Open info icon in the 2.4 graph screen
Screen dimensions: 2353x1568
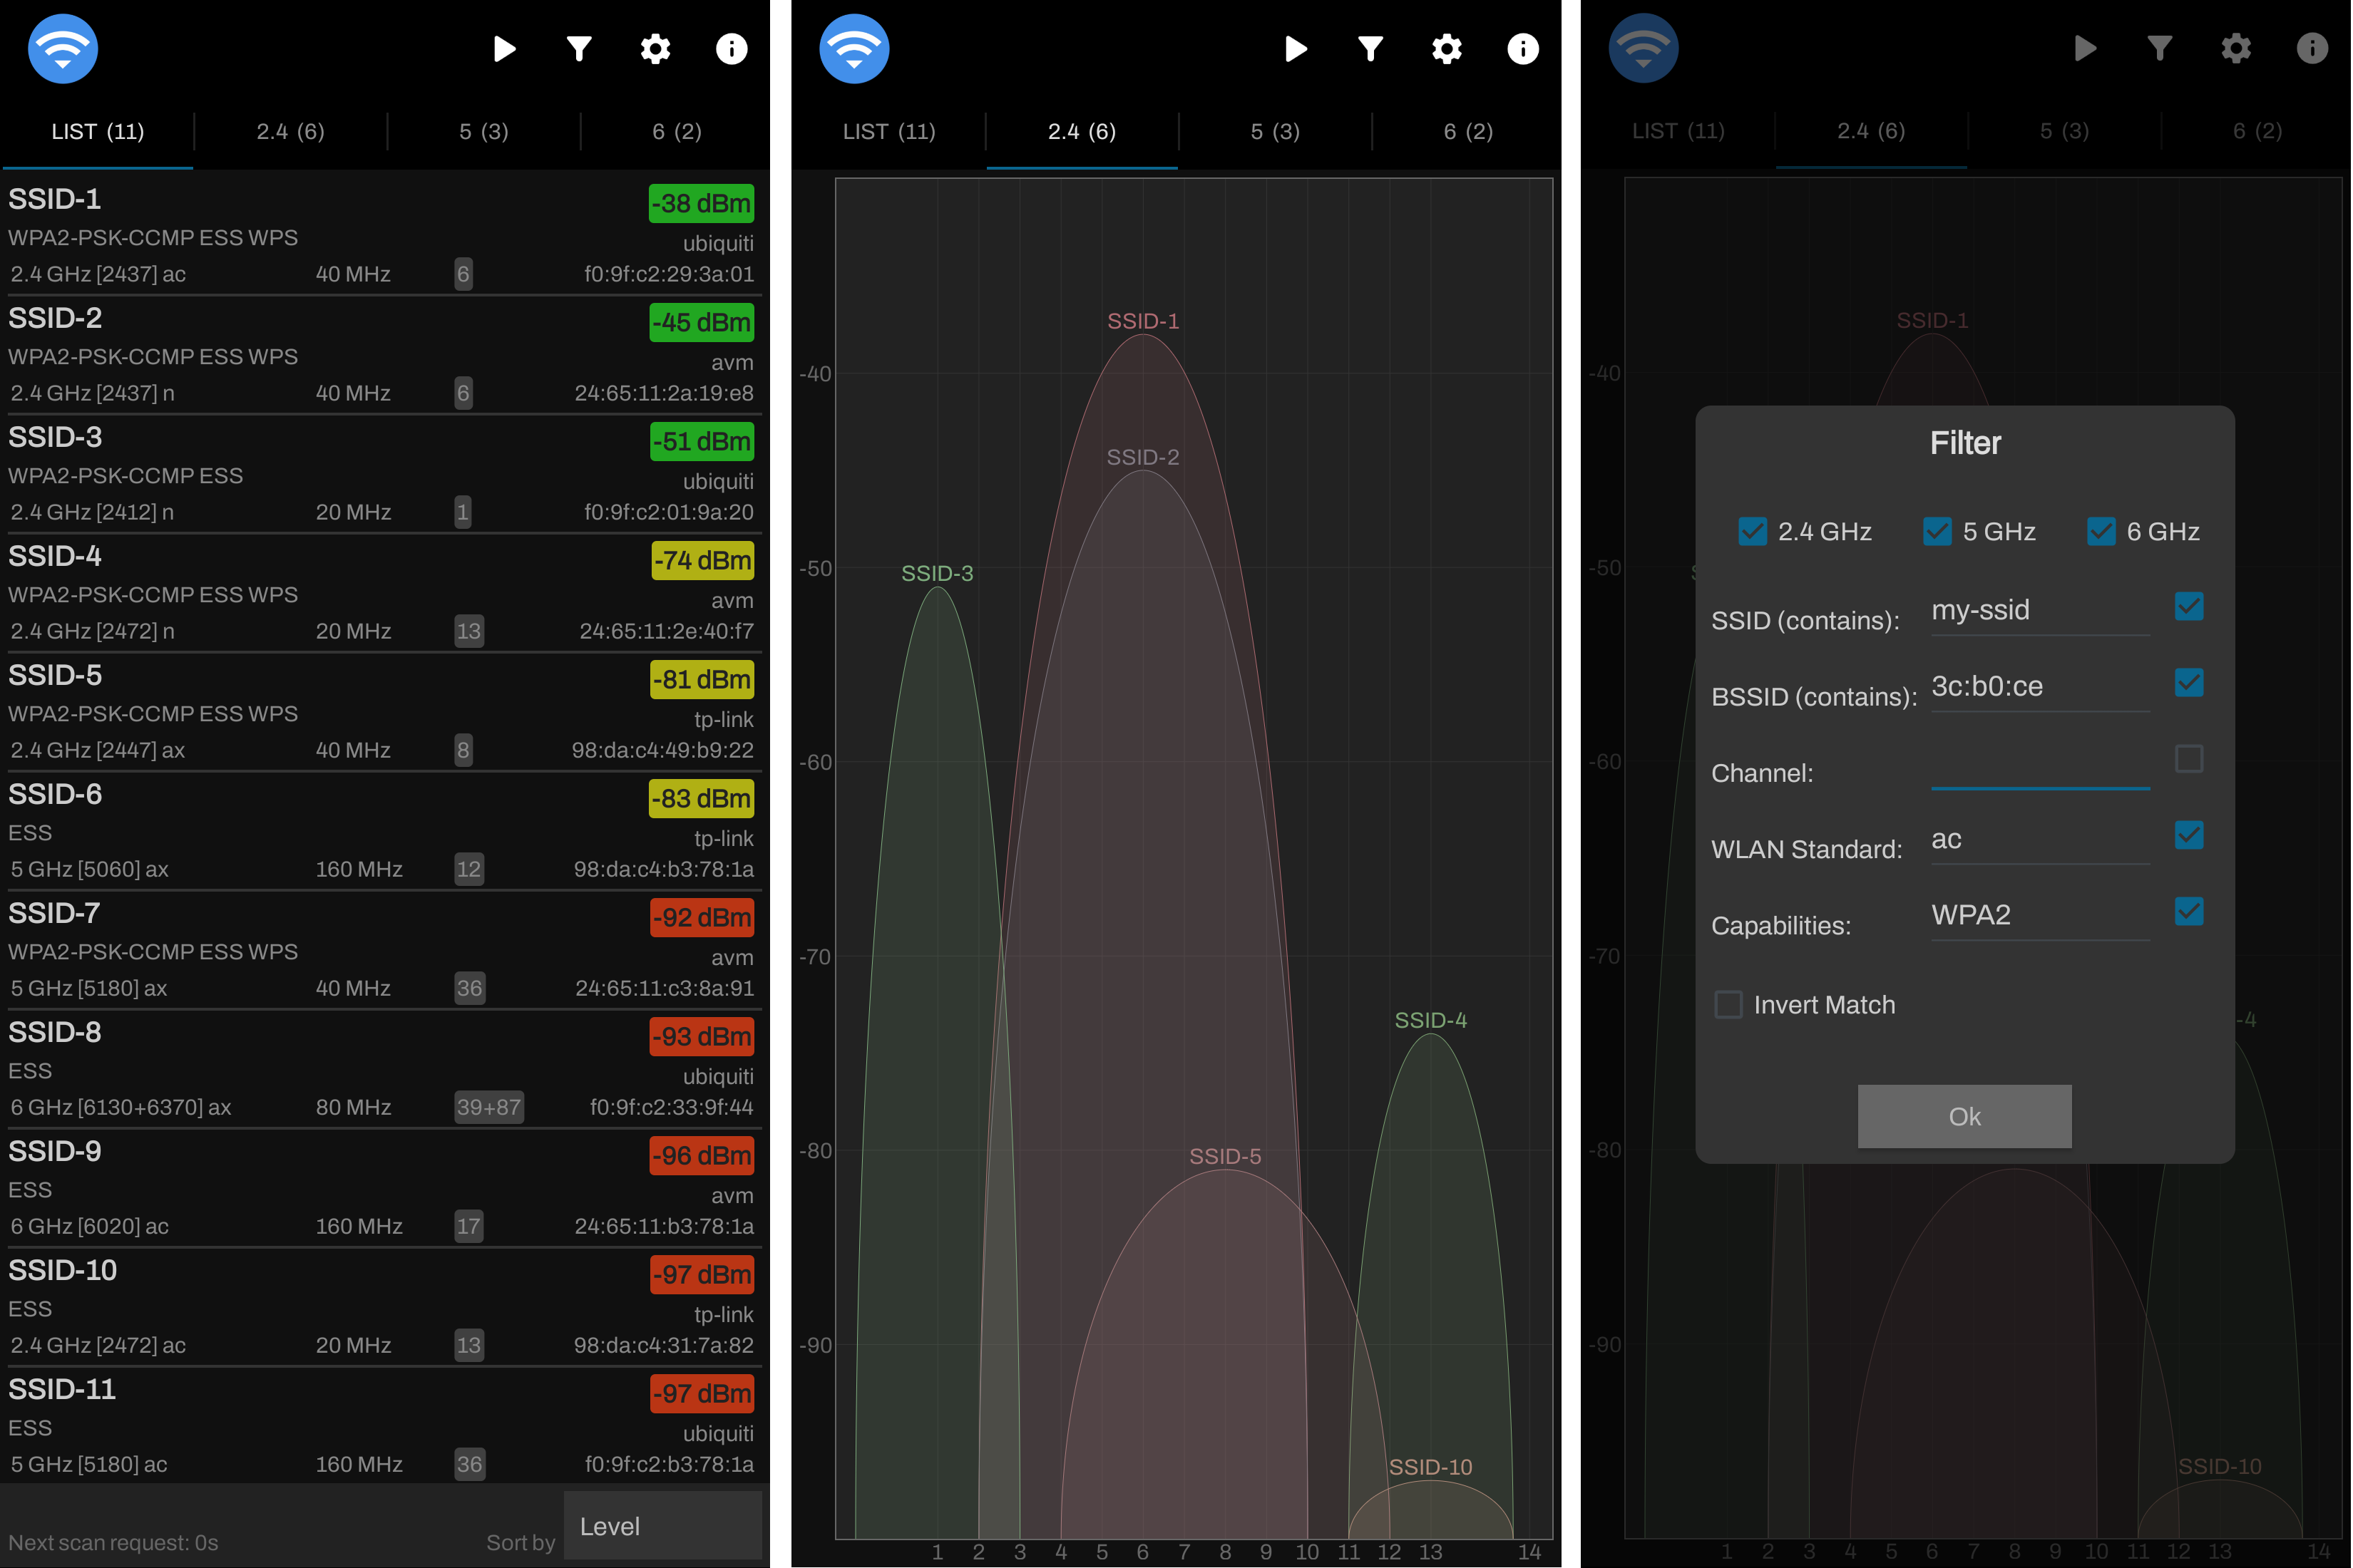pyautogui.click(x=1522, y=49)
